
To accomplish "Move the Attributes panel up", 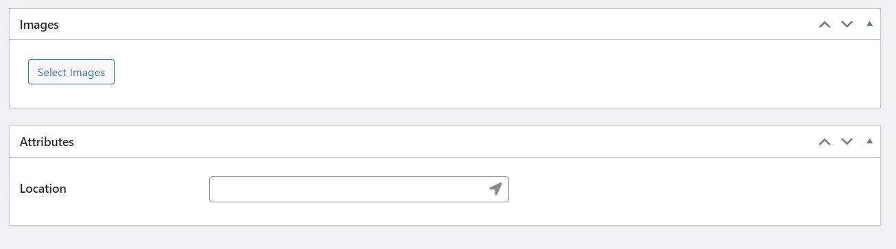I will (825, 142).
